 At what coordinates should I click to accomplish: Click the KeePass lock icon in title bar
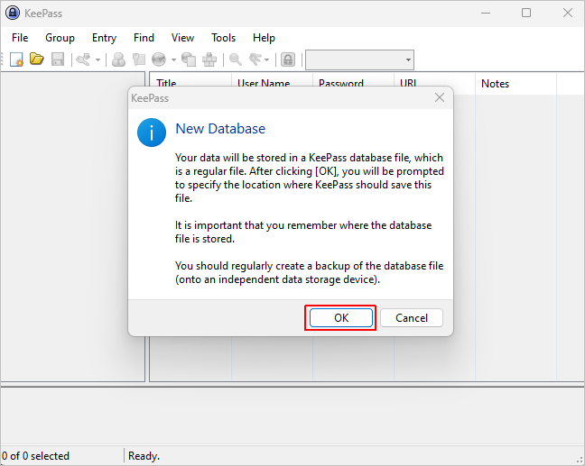(13, 13)
